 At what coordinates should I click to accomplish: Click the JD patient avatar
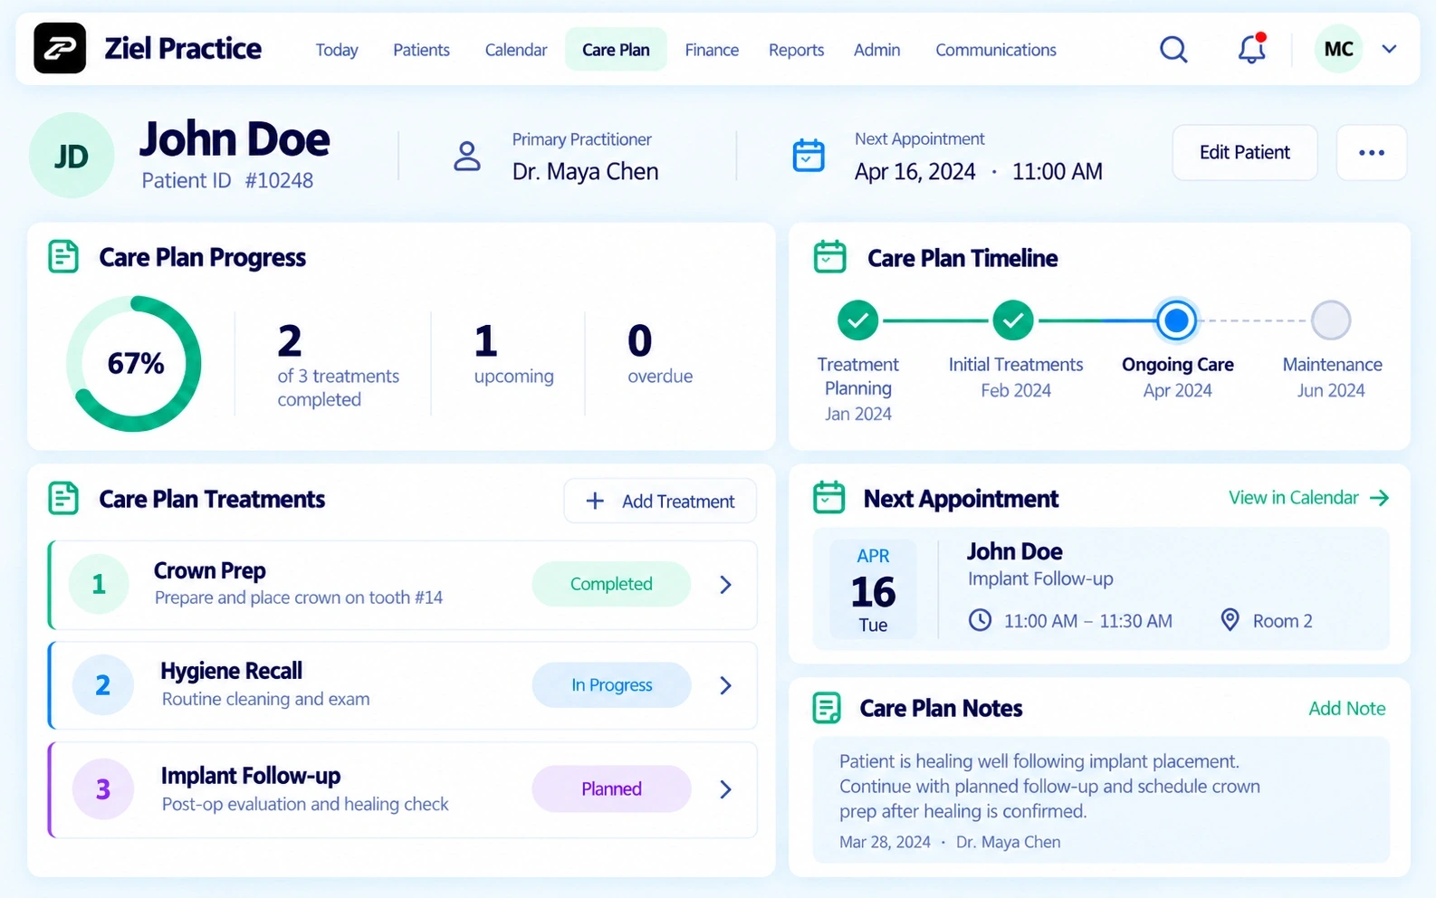coord(72,156)
